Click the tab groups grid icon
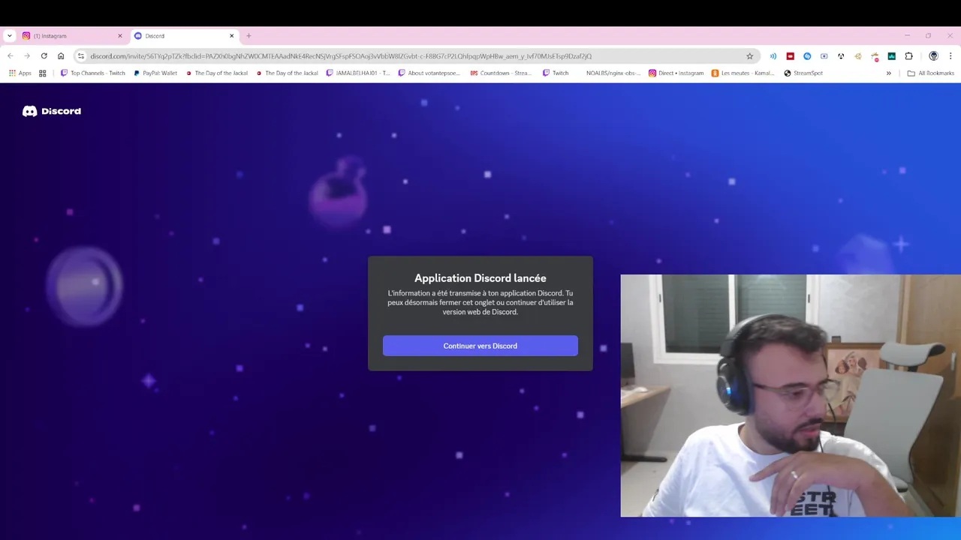Viewport: 961px width, 540px height. click(x=43, y=73)
